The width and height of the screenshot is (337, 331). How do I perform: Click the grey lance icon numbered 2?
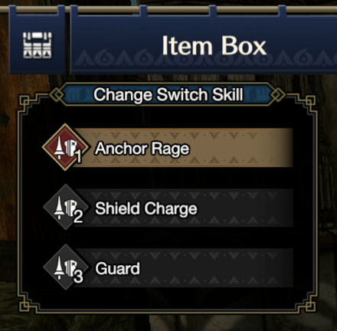[66, 207]
